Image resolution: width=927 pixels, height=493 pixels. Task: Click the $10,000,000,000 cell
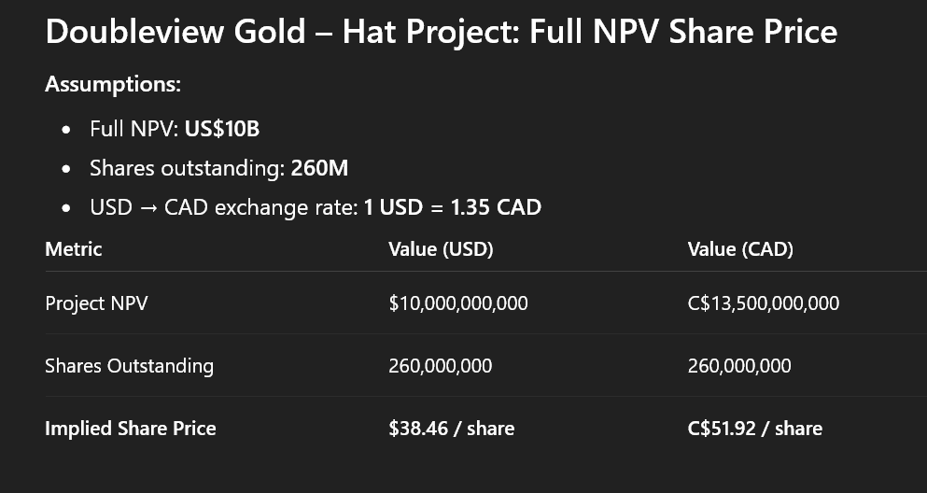458,303
